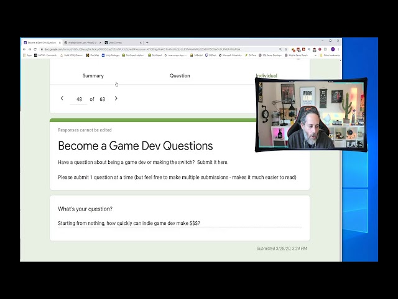The height and width of the screenshot is (299, 398).
Task: Click the browser back arrow
Action: point(24,49)
